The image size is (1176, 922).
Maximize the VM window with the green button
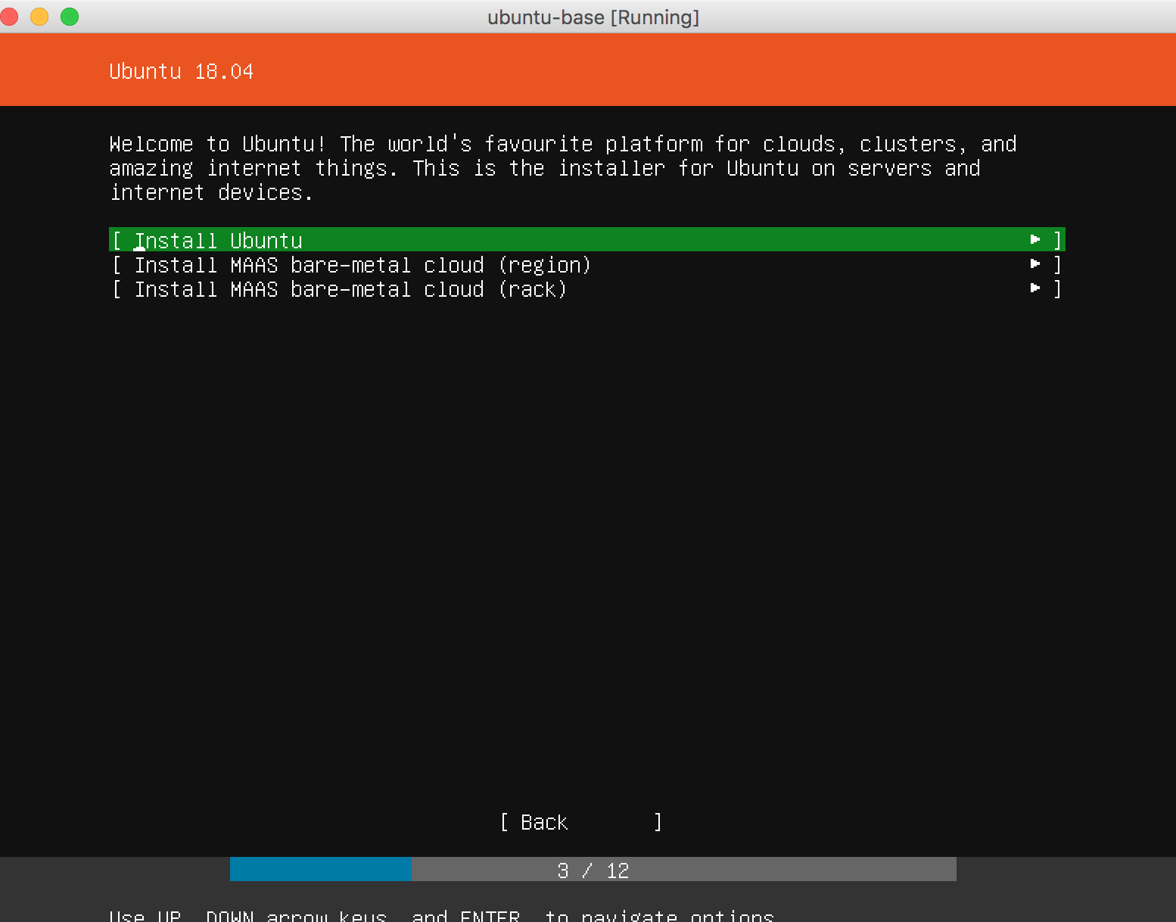[x=70, y=16]
